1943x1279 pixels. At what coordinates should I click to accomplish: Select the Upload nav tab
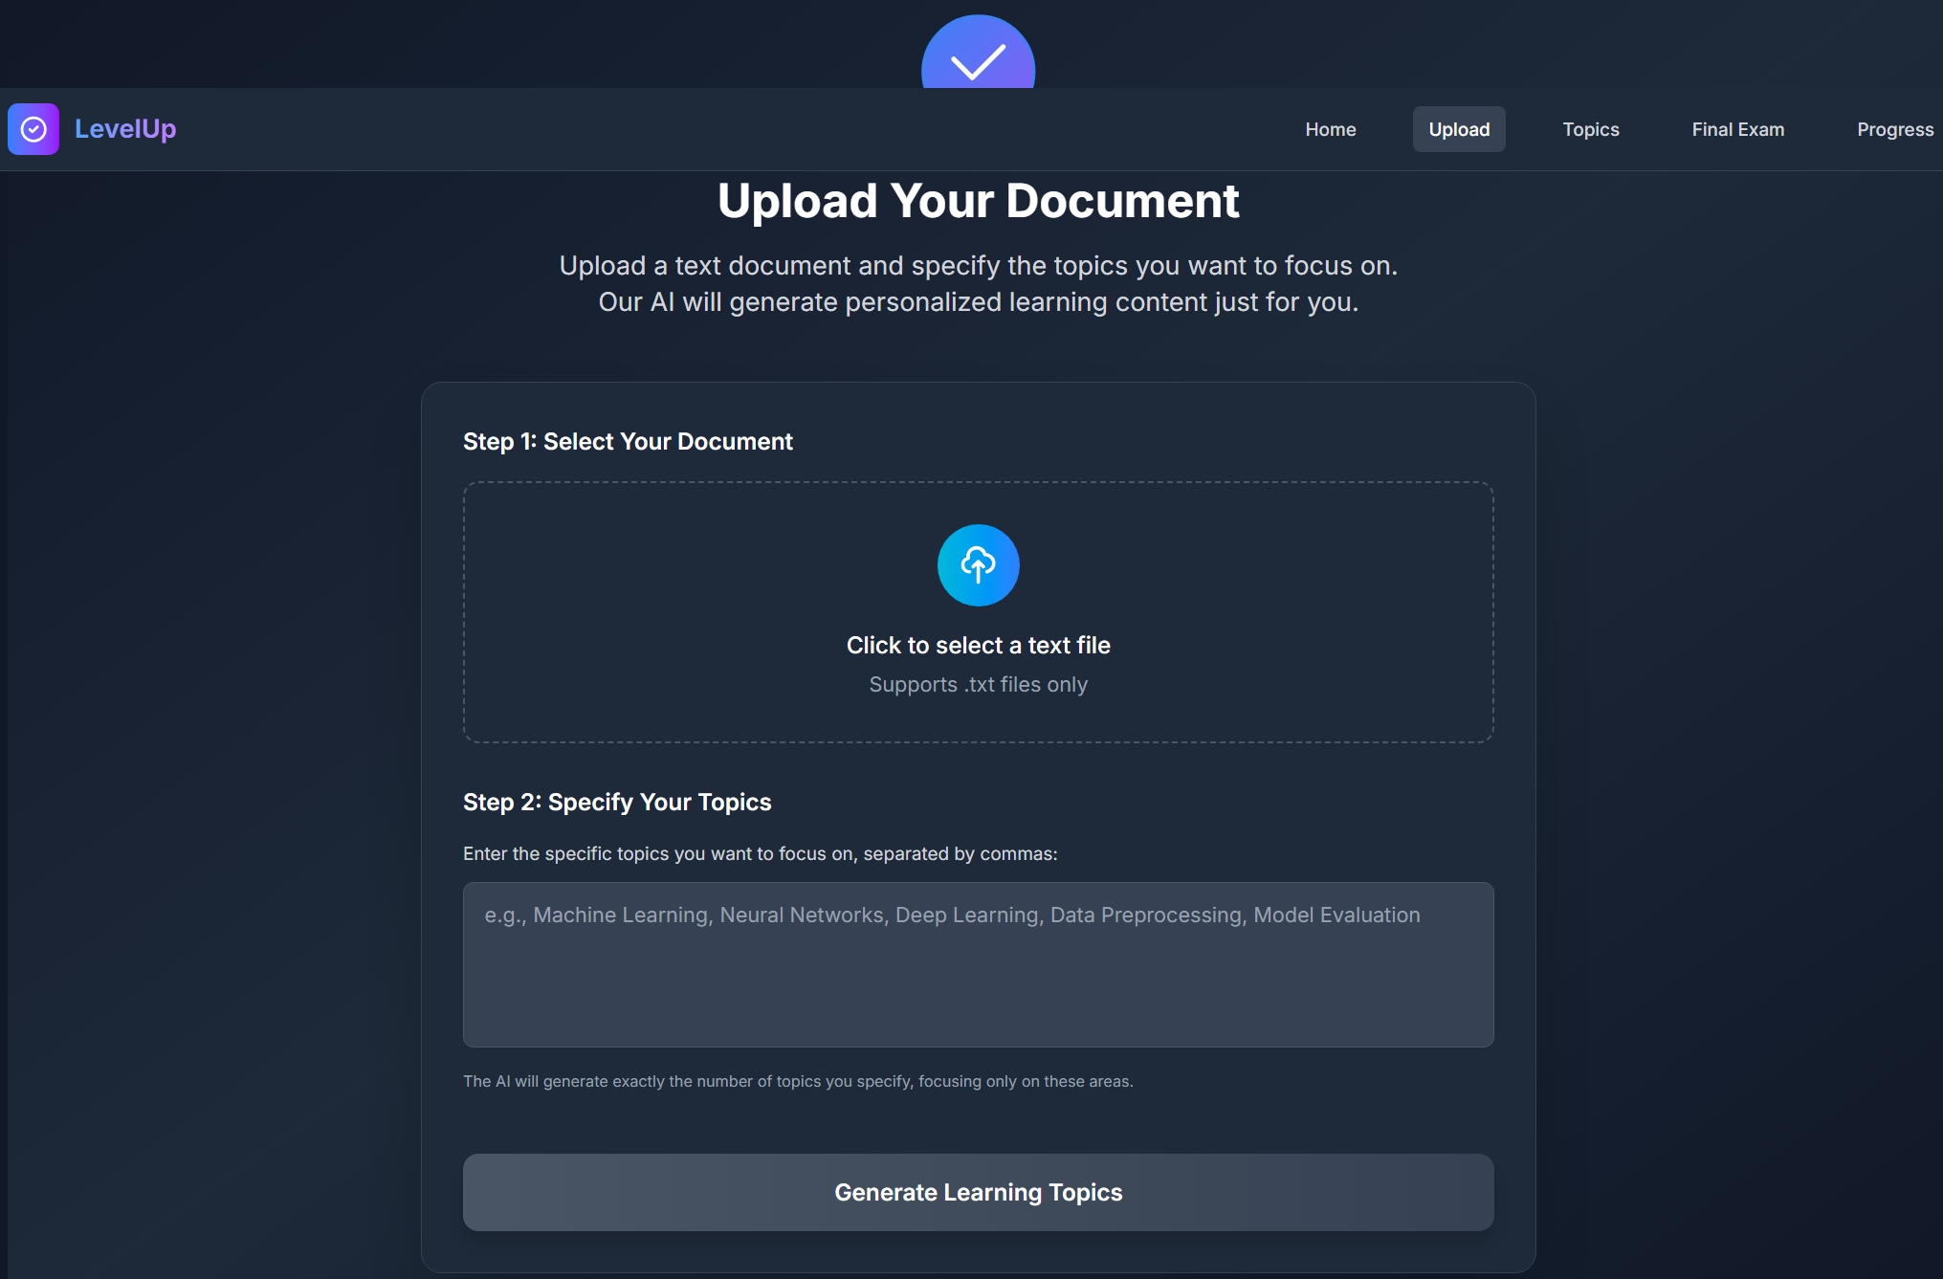point(1458,129)
